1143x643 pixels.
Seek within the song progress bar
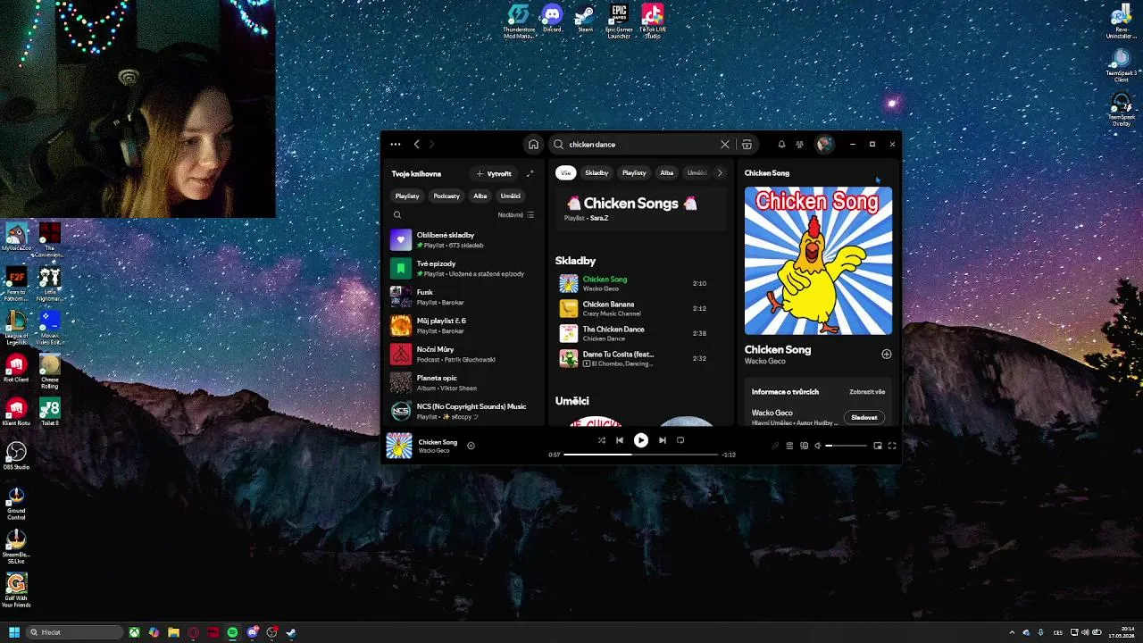(x=641, y=455)
